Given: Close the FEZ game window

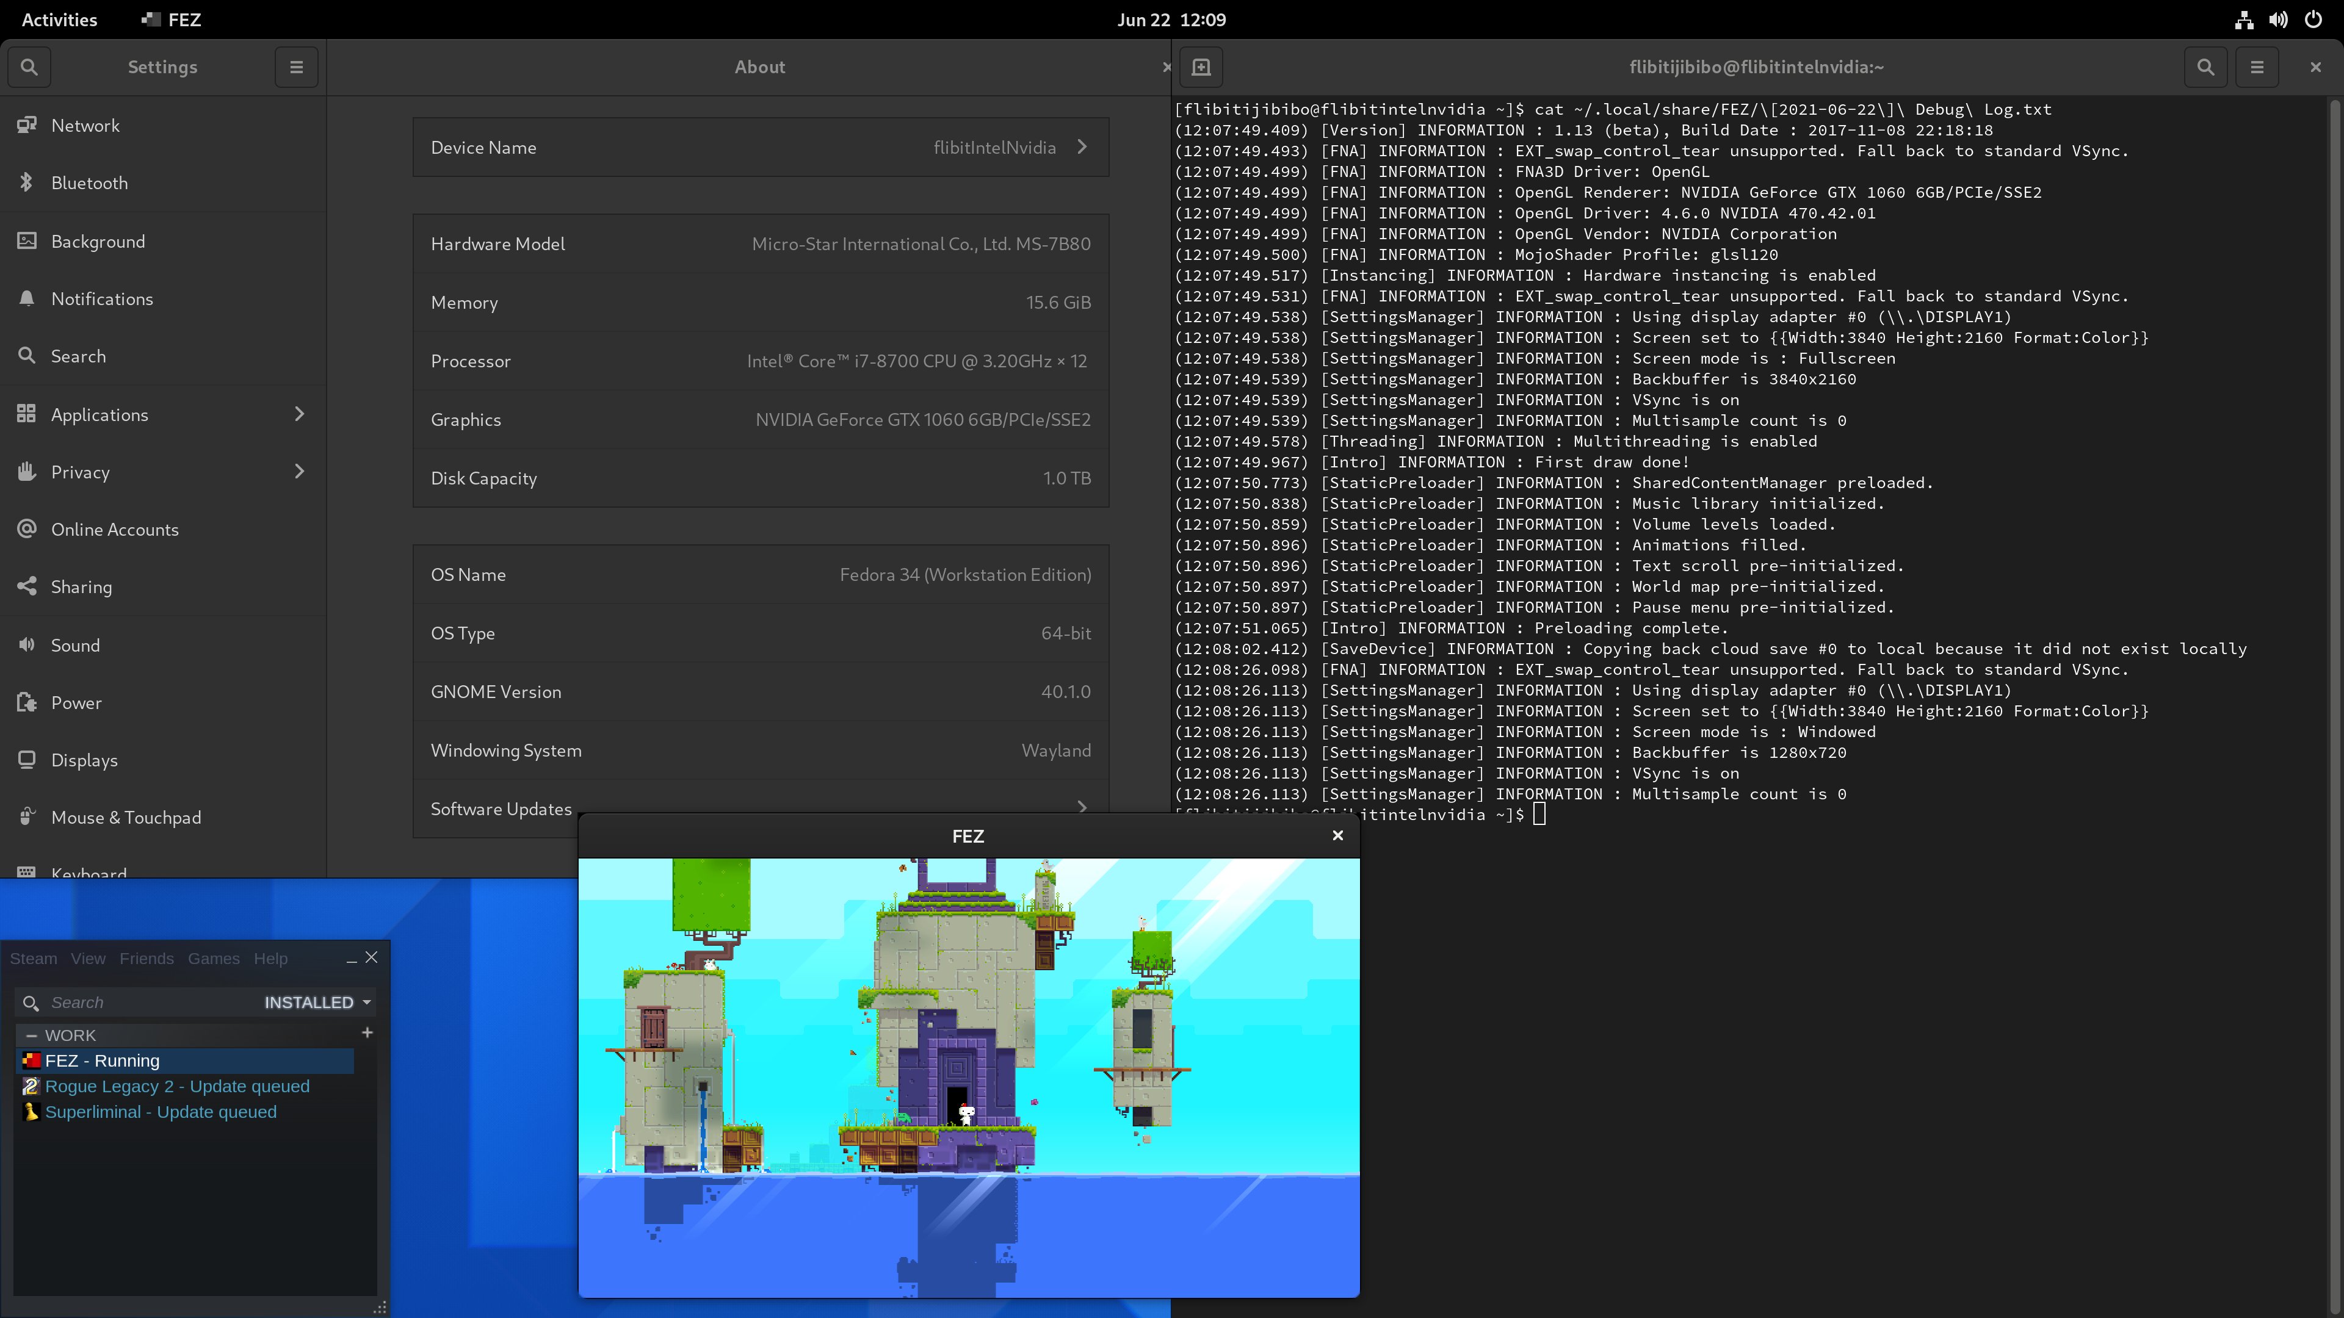Looking at the screenshot, I should [x=1337, y=835].
